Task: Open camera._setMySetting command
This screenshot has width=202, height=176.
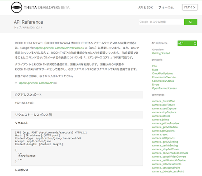Action: [x=165, y=146]
